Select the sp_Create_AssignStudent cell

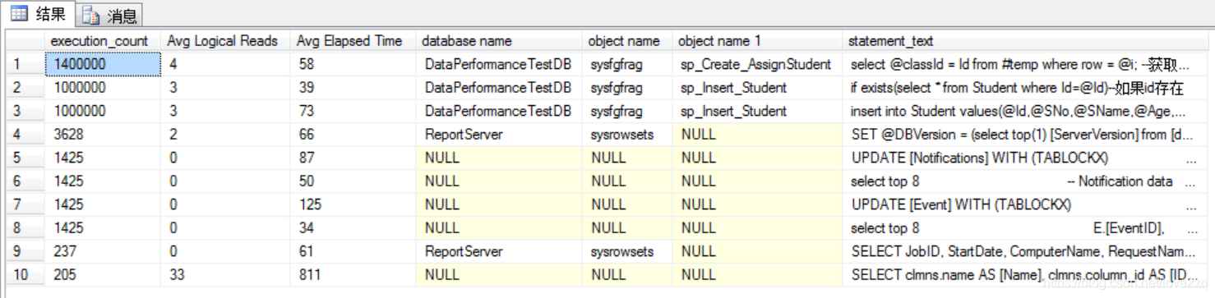pyautogui.click(x=757, y=64)
